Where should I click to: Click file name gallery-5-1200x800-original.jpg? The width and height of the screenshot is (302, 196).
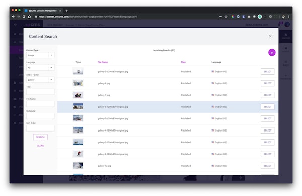[x=113, y=119]
